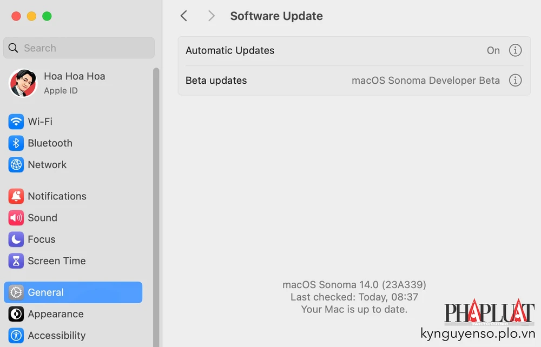Select the Network globe icon
Image resolution: width=541 pixels, height=347 pixels.
(x=16, y=165)
